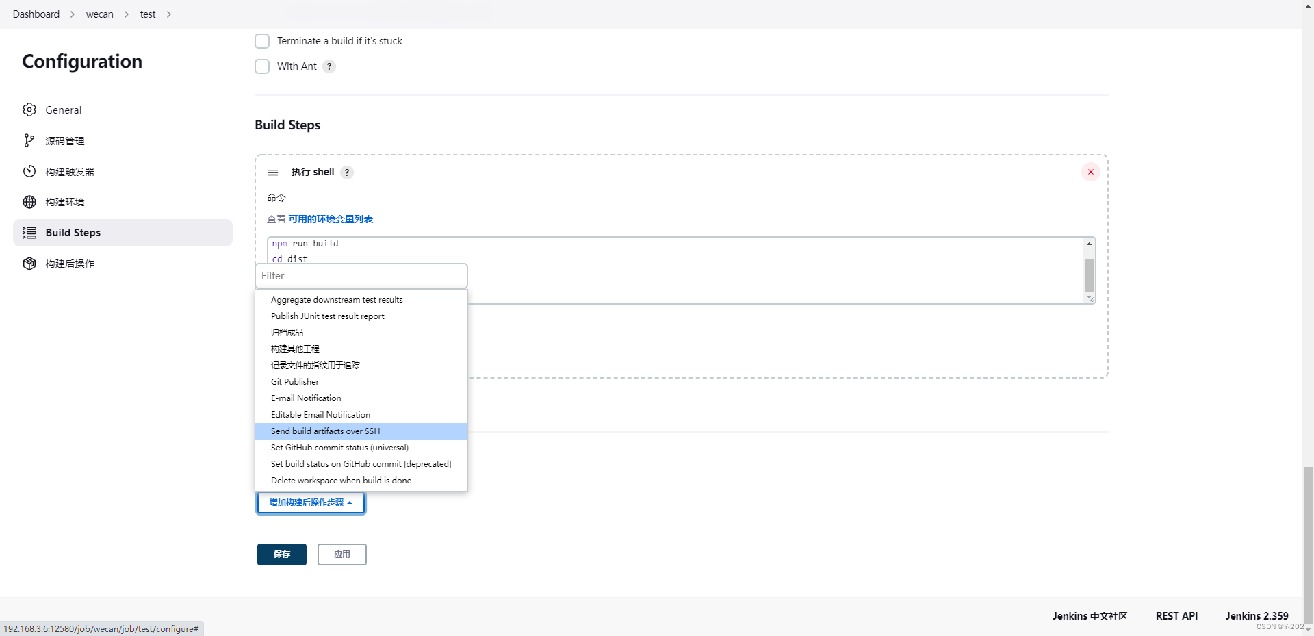Select 归档成品 from the list
Viewport: 1314px width, 636px height.
361,333
